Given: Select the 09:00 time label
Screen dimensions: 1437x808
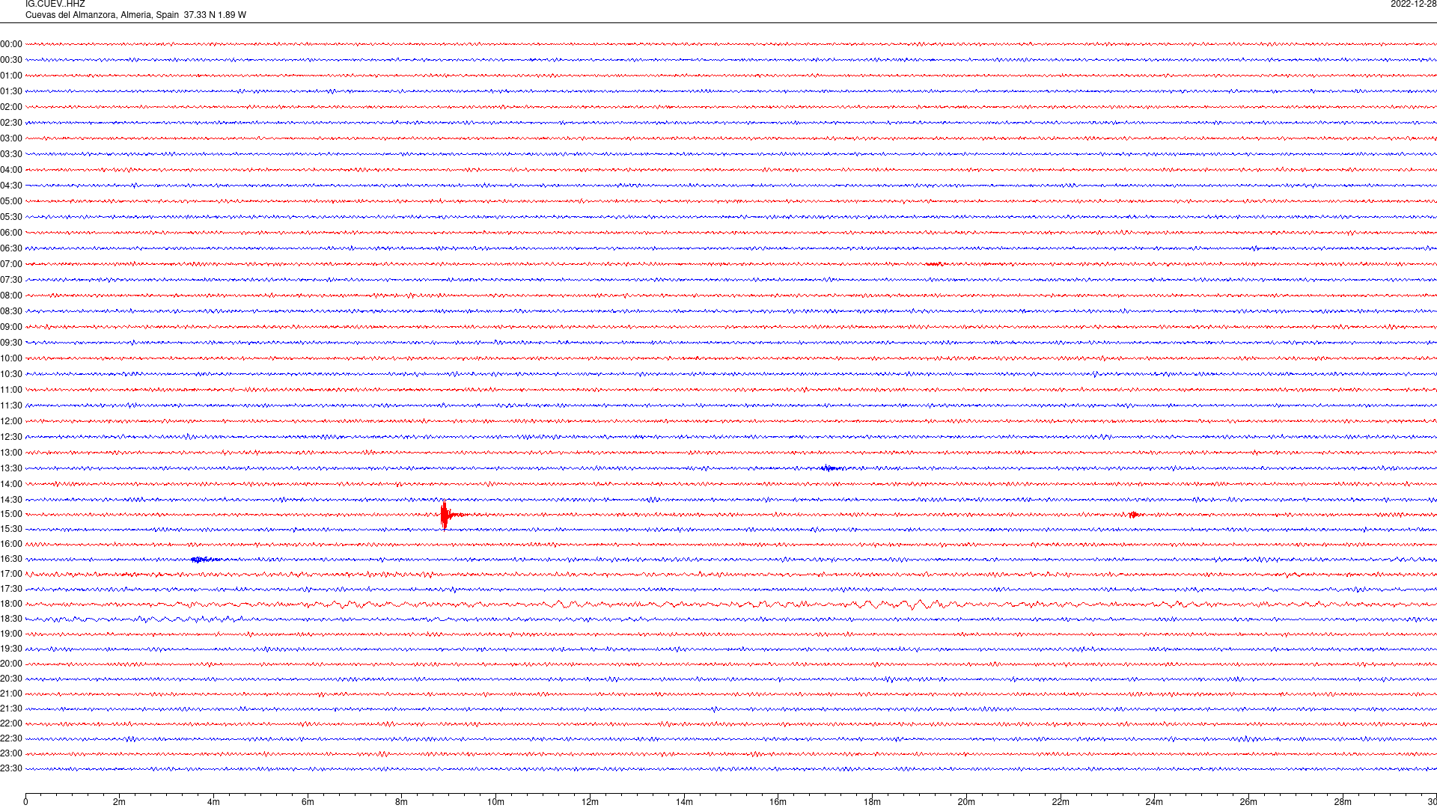Looking at the screenshot, I should click(x=11, y=327).
